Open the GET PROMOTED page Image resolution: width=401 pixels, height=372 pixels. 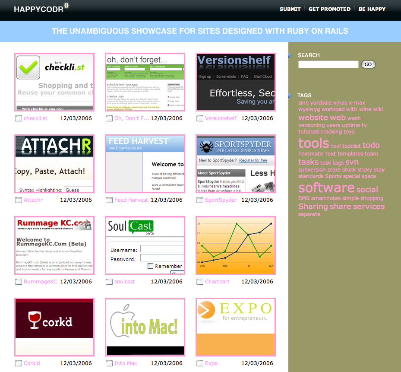coord(329,9)
